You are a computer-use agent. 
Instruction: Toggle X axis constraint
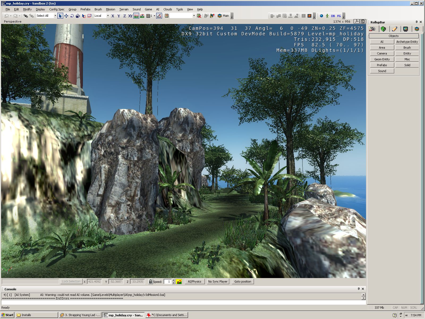pos(113,16)
